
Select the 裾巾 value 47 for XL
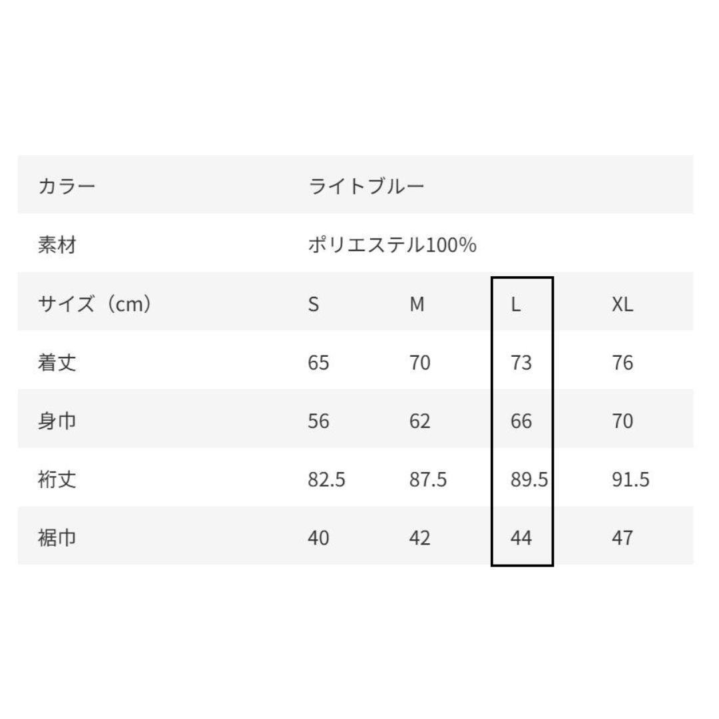[x=622, y=537]
